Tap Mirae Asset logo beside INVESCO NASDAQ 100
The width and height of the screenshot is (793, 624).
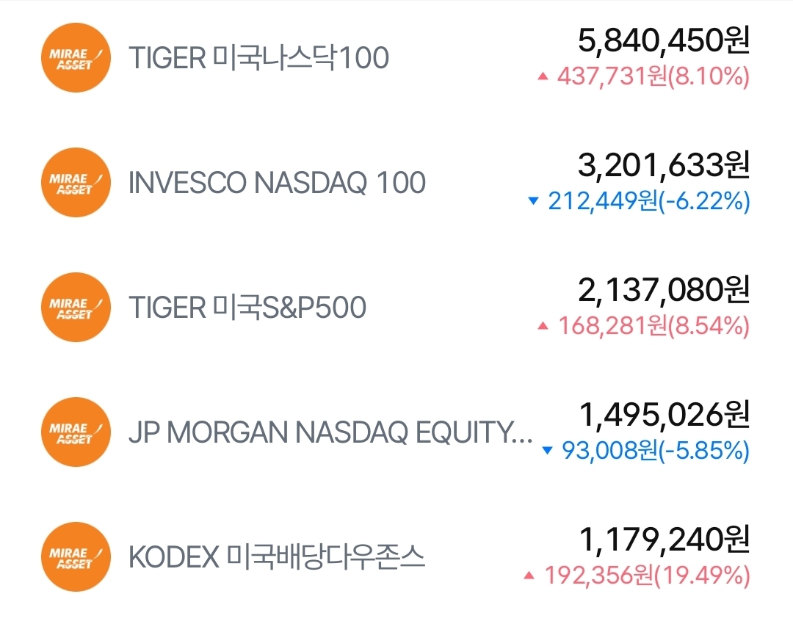[76, 183]
